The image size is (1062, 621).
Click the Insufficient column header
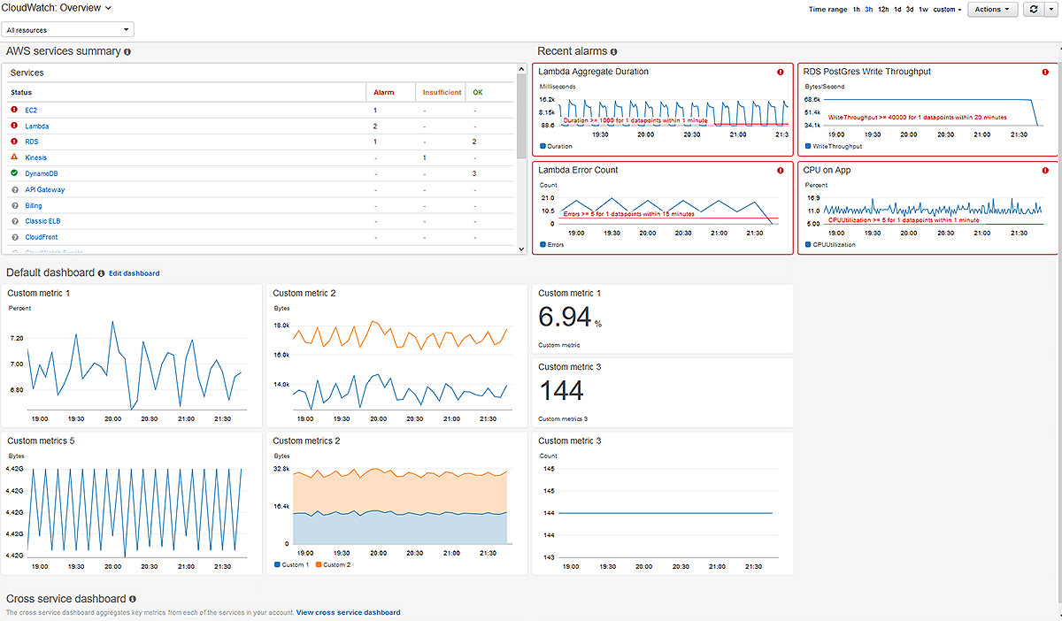coord(442,92)
